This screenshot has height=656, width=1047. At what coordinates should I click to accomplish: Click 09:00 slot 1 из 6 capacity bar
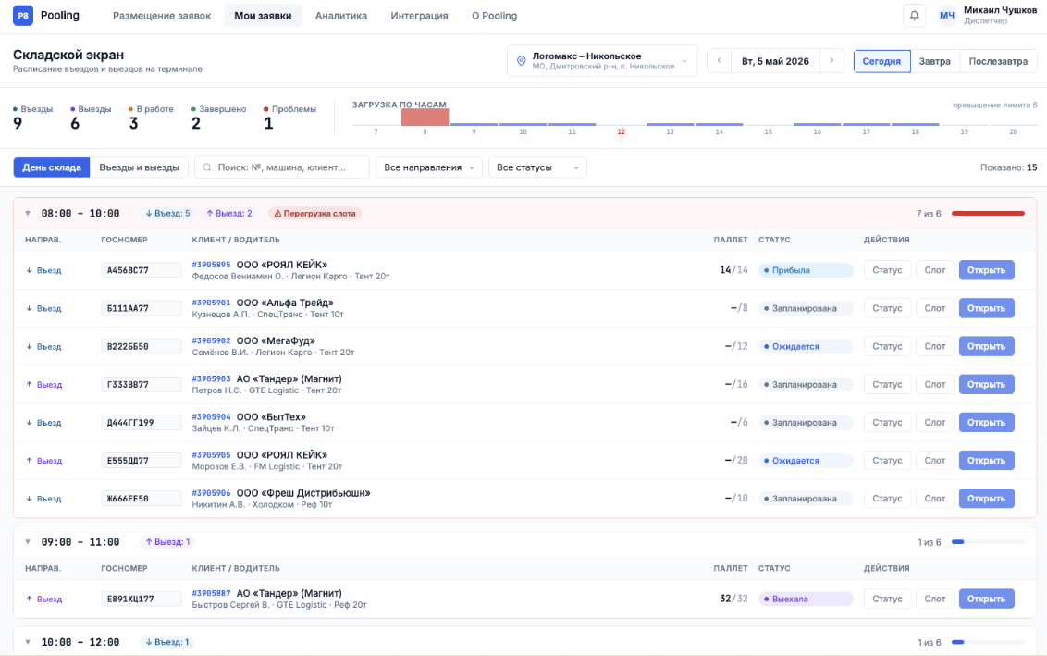[988, 542]
